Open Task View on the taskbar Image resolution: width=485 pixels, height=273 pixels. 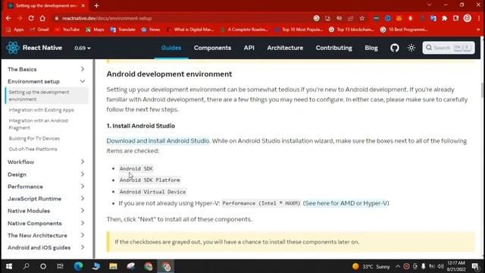click(x=60, y=266)
